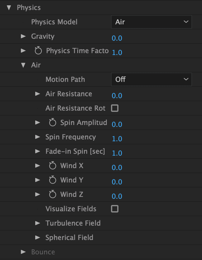Select the Wind Z label
Screen dimensions: 202x260
pos(72,194)
